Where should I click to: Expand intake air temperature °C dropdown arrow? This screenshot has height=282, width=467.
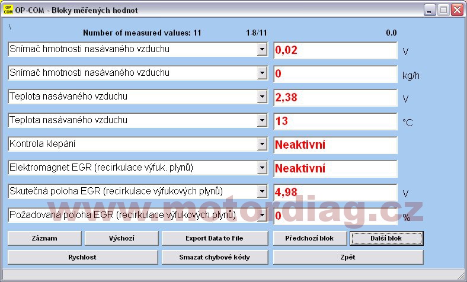[263, 121]
